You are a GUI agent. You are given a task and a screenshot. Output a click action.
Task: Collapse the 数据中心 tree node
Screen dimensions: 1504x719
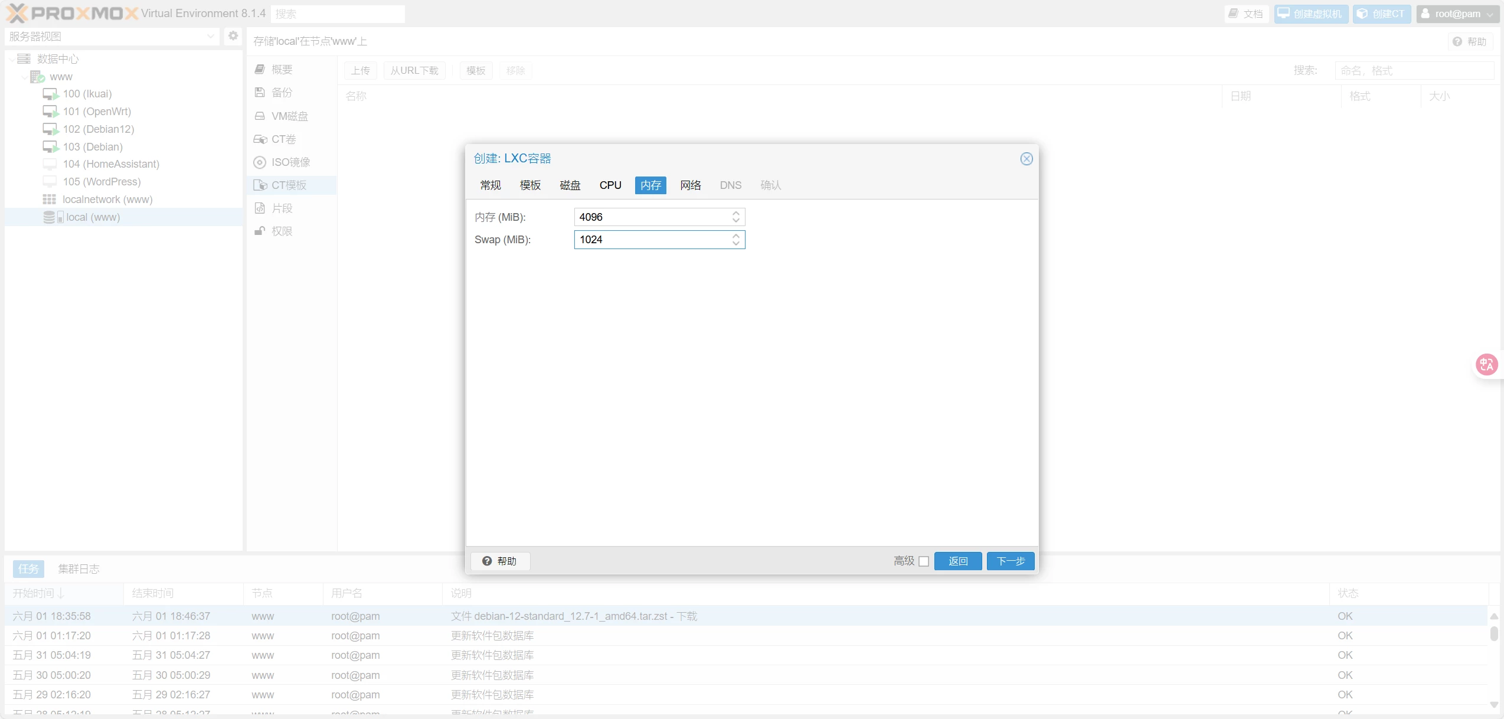12,59
